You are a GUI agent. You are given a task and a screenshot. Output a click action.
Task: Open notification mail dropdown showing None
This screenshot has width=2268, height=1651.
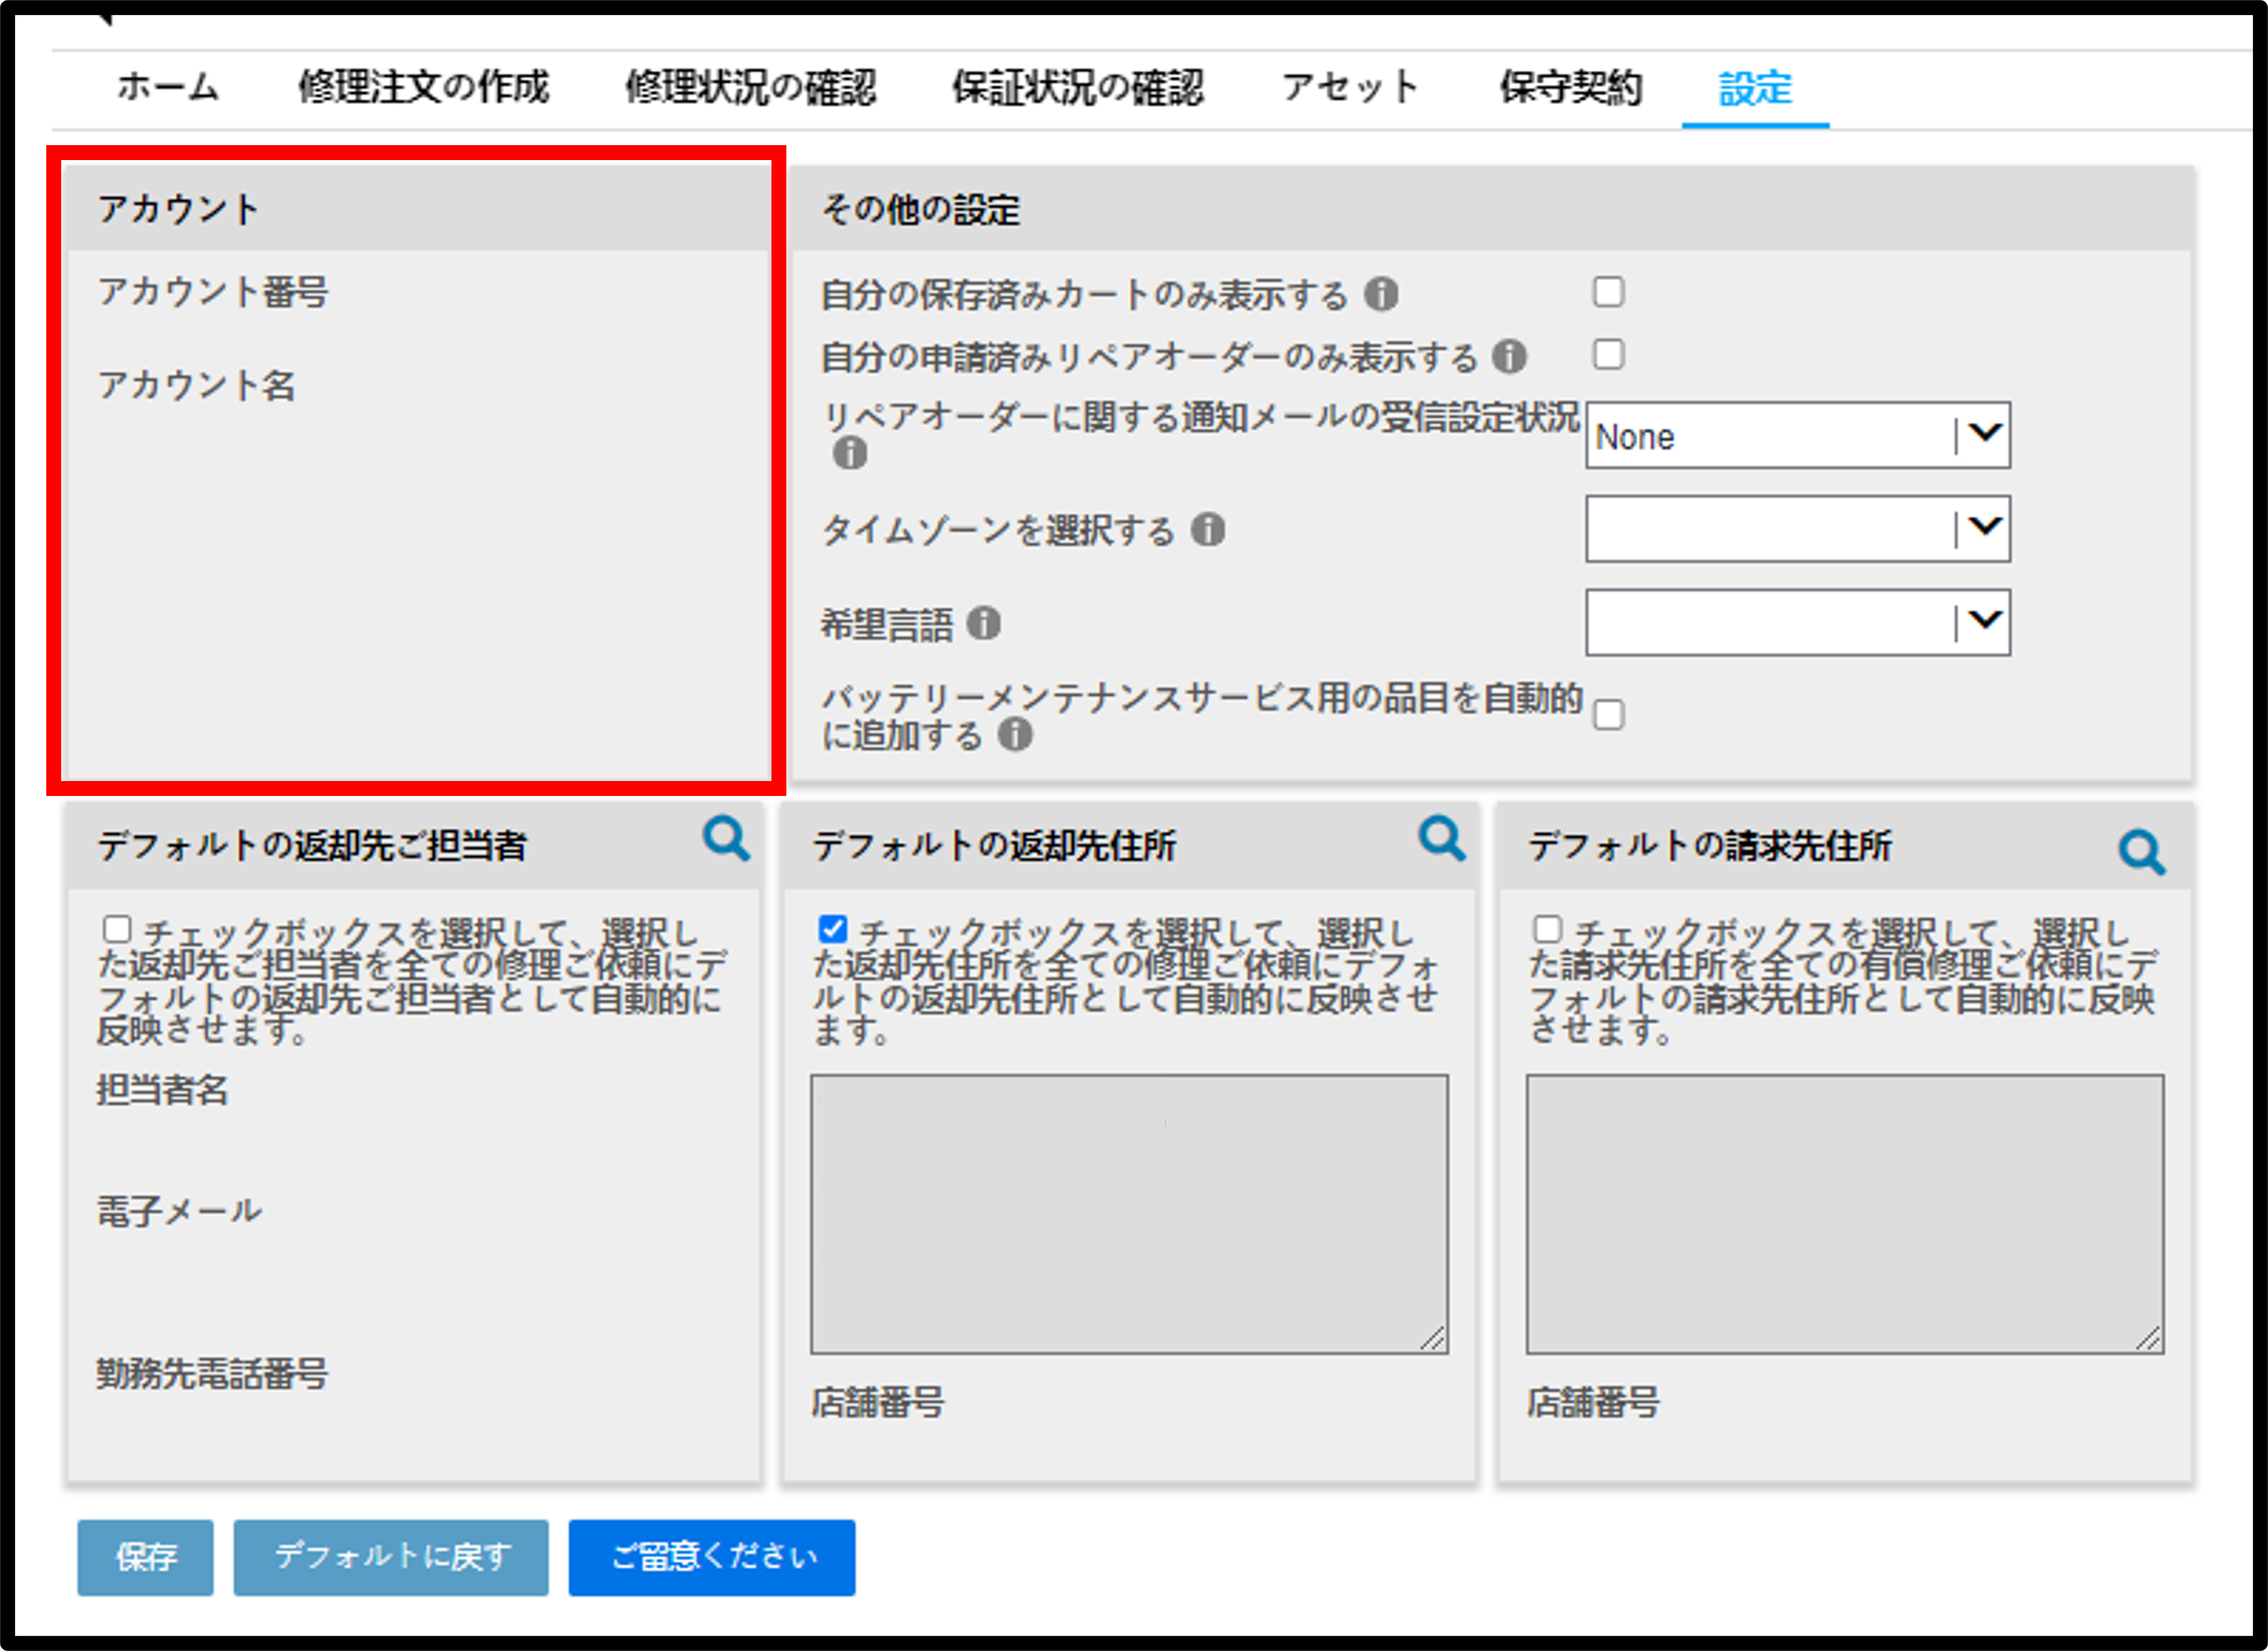tap(1798, 435)
